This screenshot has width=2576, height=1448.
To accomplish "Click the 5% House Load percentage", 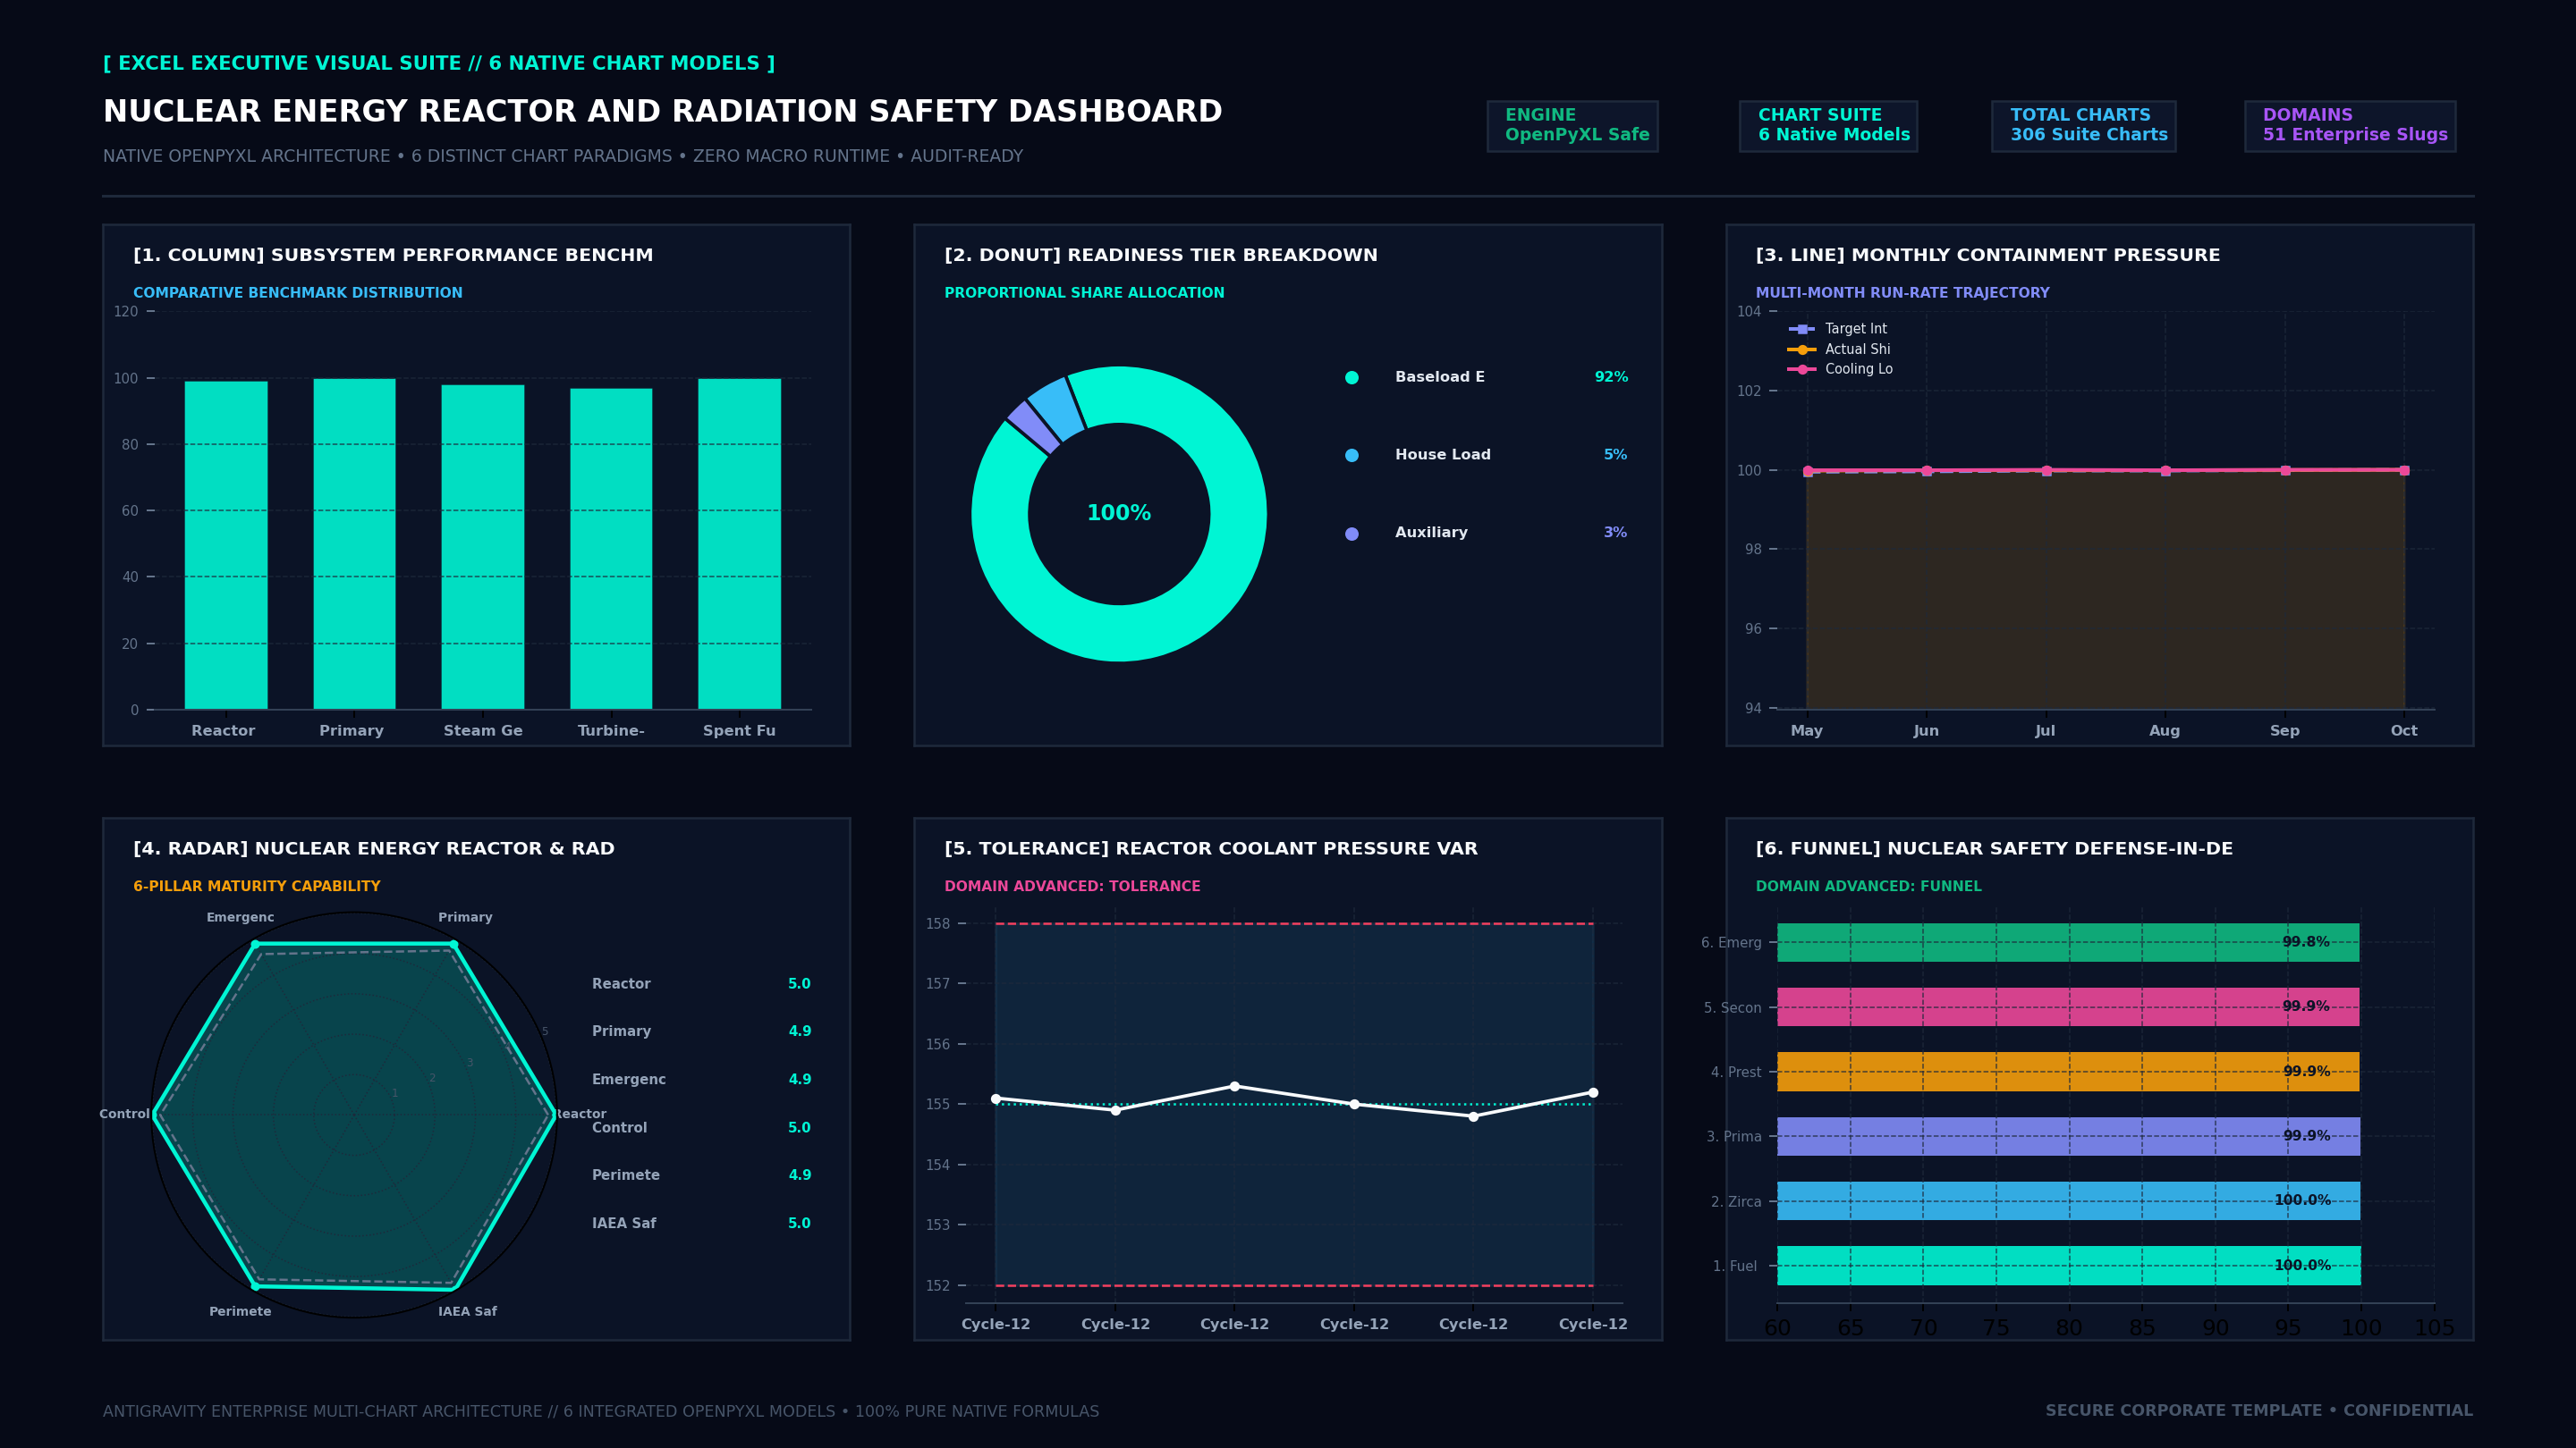I will pos(1615,456).
